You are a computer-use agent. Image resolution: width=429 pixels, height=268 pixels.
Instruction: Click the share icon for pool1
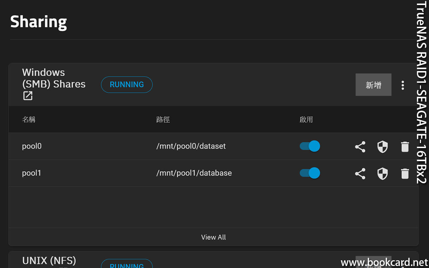(360, 174)
